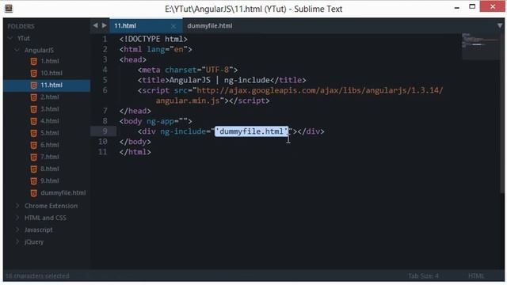
Task: Close the 11.html tab
Action: coord(173,26)
